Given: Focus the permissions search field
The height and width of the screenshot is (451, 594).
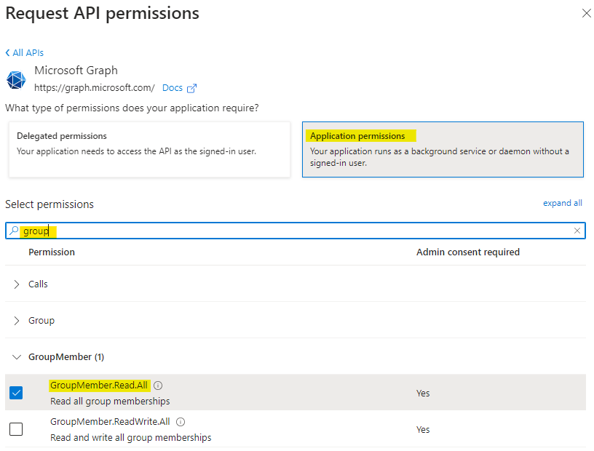Looking at the screenshot, I should (296, 231).
